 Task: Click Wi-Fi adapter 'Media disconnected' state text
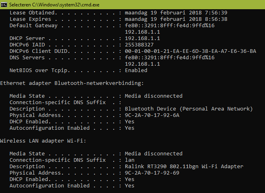[154, 154]
